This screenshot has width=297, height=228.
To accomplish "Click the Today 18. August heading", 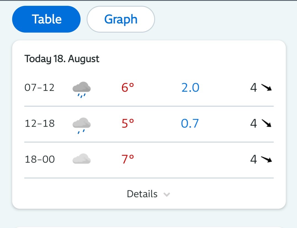I will [62, 59].
